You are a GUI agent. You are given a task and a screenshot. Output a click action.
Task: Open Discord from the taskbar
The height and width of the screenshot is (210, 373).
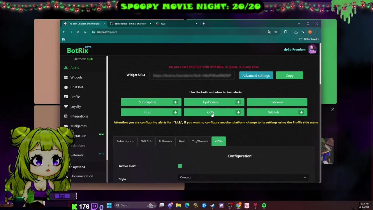tap(170, 205)
